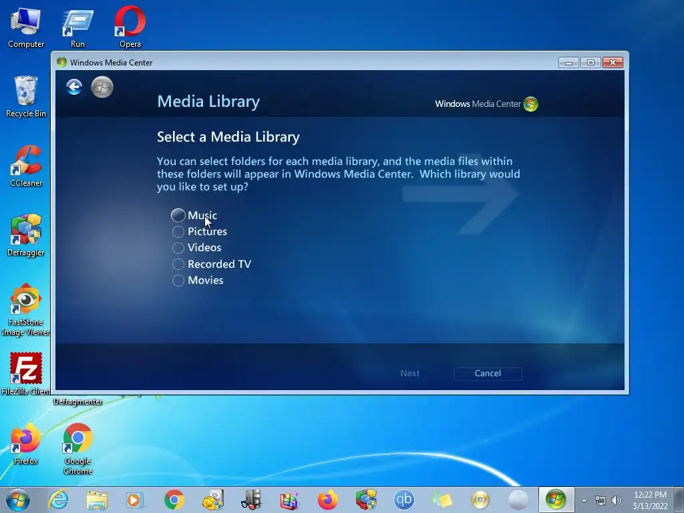Click the Media Center icon in title bar

pos(61,62)
